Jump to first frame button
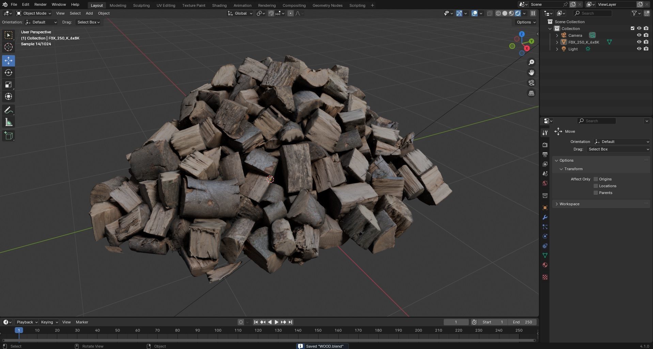 pyautogui.click(x=256, y=322)
